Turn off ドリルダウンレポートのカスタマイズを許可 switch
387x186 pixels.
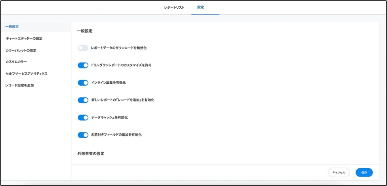83,65
